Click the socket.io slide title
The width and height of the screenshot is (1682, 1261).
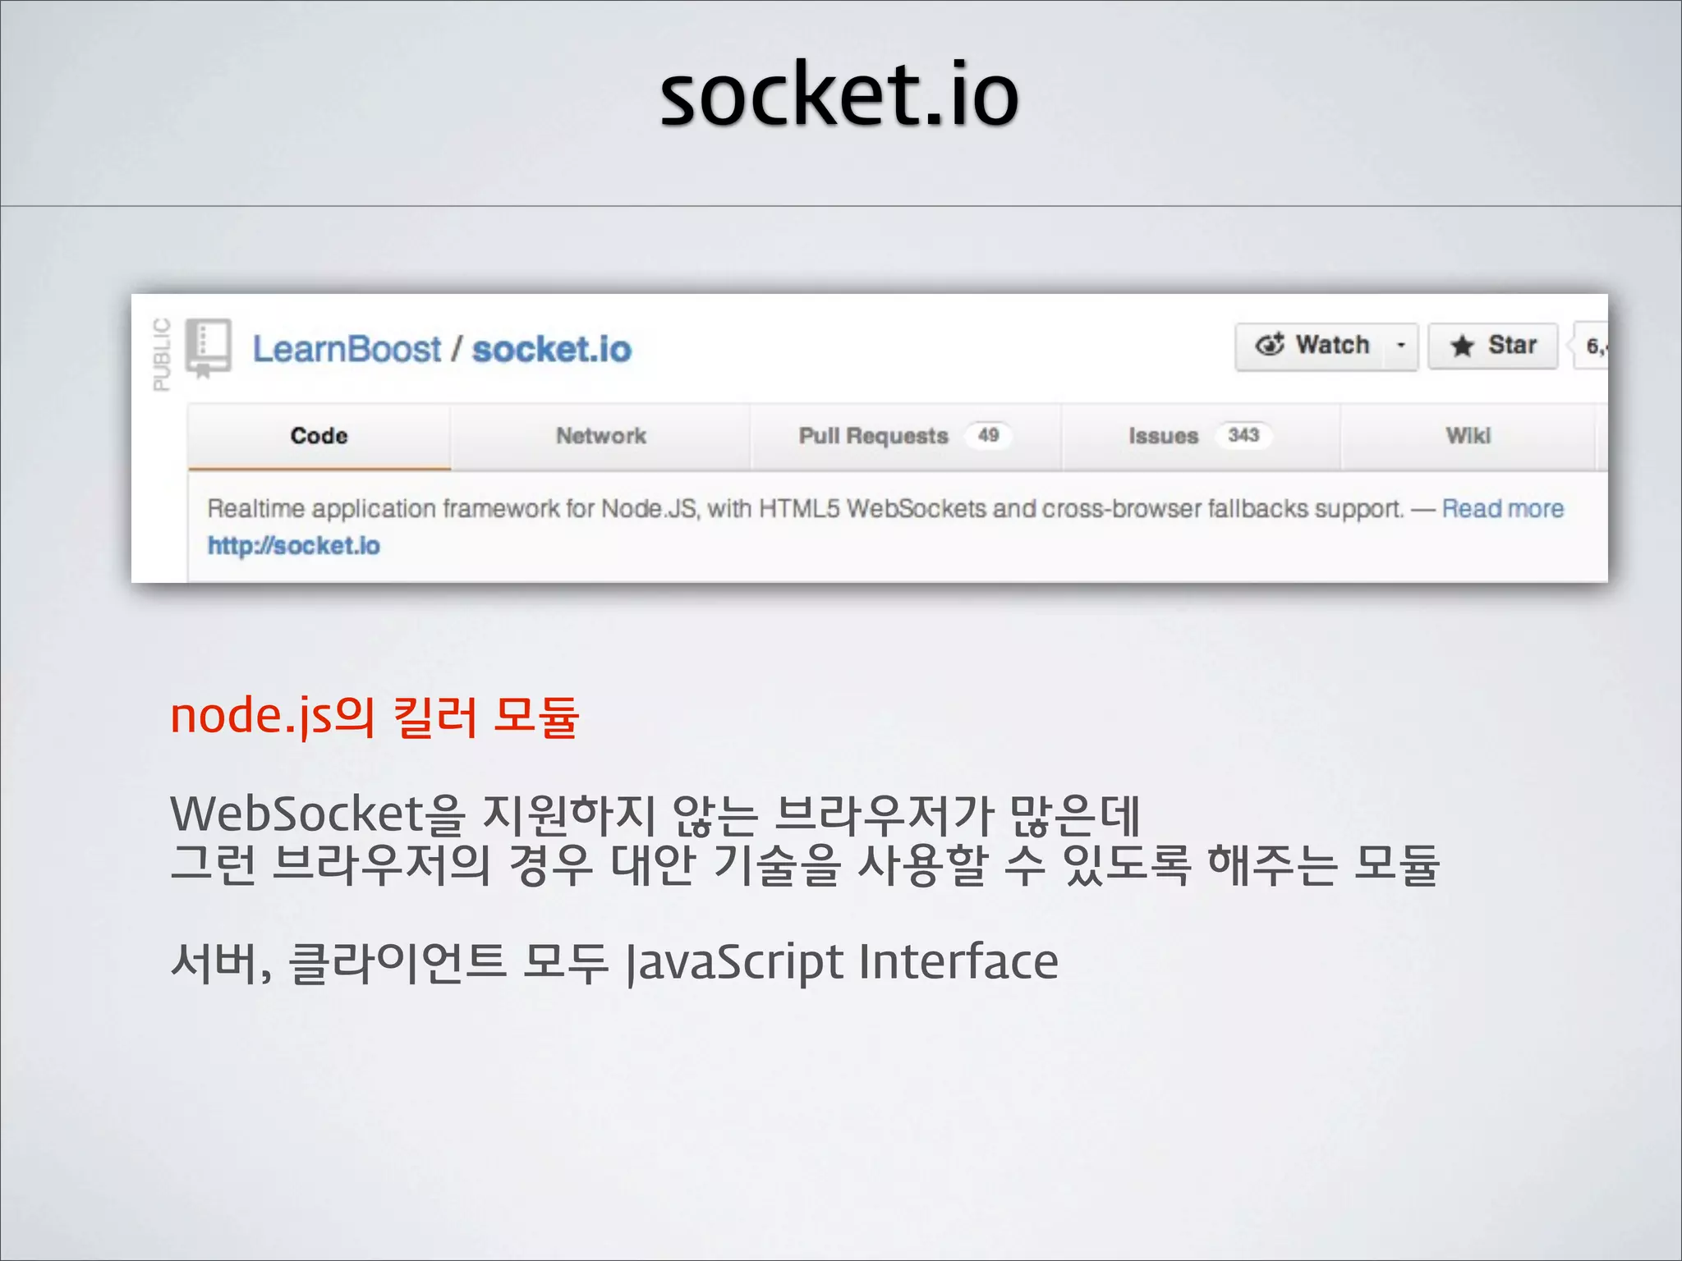(x=839, y=94)
